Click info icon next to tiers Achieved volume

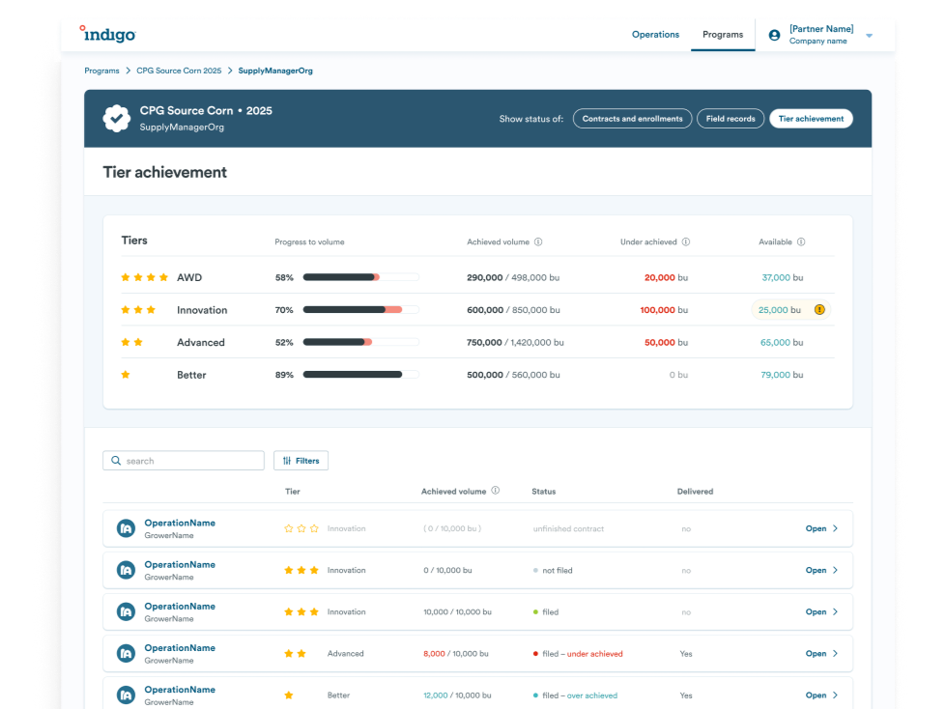coord(538,241)
